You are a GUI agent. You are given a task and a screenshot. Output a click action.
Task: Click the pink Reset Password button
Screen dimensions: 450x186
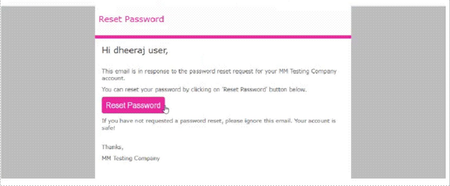[x=133, y=105]
